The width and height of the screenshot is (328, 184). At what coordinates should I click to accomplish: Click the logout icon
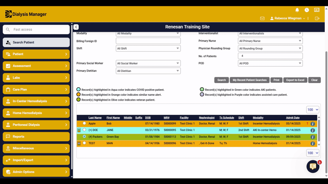pyautogui.click(x=317, y=18)
